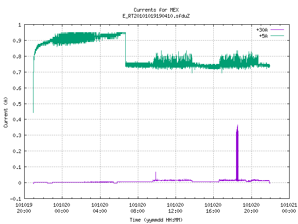Click the x-axis tick label 101021 00:00
Screen dimensions: 298x224
[x=289, y=208]
